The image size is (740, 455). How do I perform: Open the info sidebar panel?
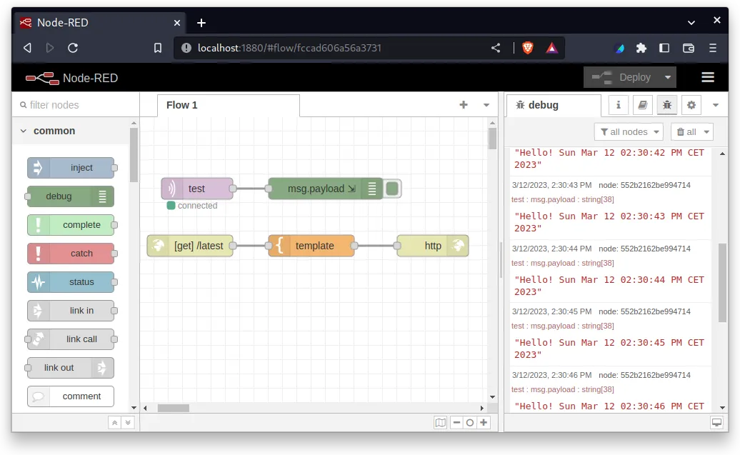point(617,105)
